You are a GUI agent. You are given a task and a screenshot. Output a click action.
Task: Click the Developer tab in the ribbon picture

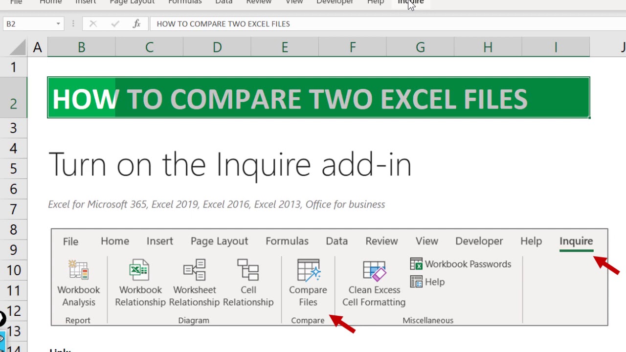click(479, 241)
